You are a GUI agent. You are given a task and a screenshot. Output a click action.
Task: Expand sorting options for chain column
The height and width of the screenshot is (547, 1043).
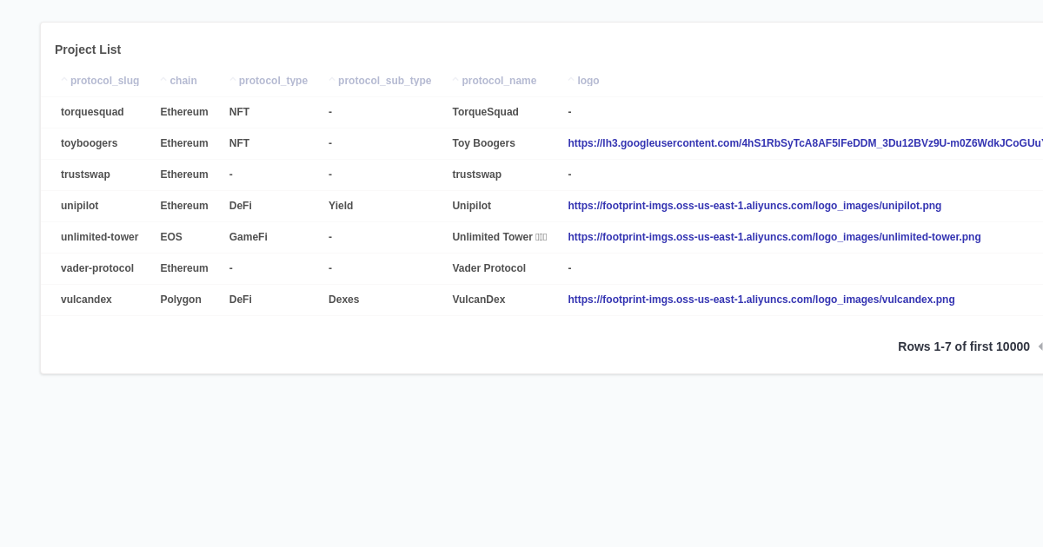click(x=181, y=80)
